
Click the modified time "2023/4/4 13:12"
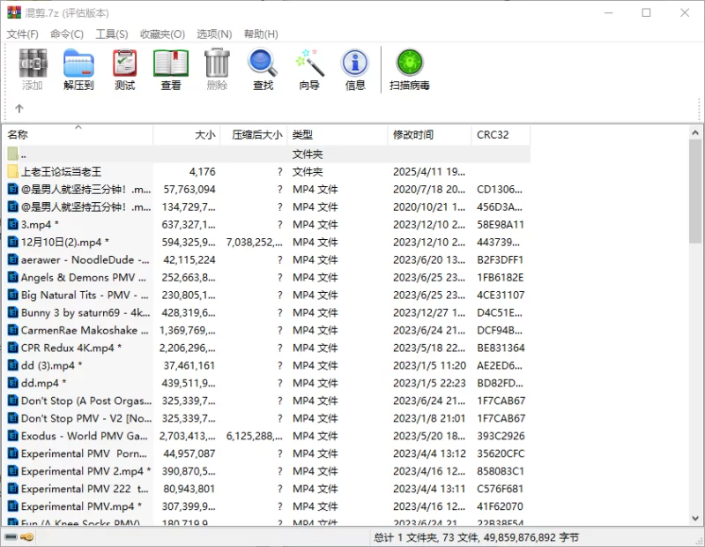[x=429, y=453]
